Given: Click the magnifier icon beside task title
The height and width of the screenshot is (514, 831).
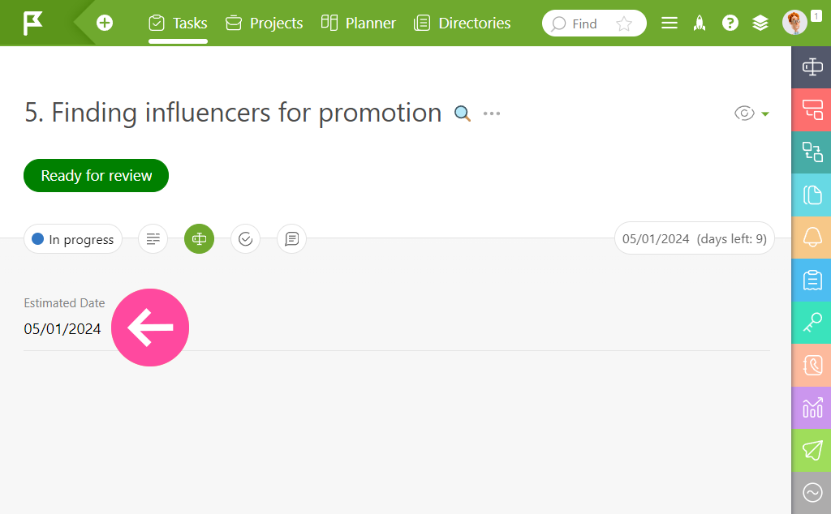Looking at the screenshot, I should tap(462, 114).
